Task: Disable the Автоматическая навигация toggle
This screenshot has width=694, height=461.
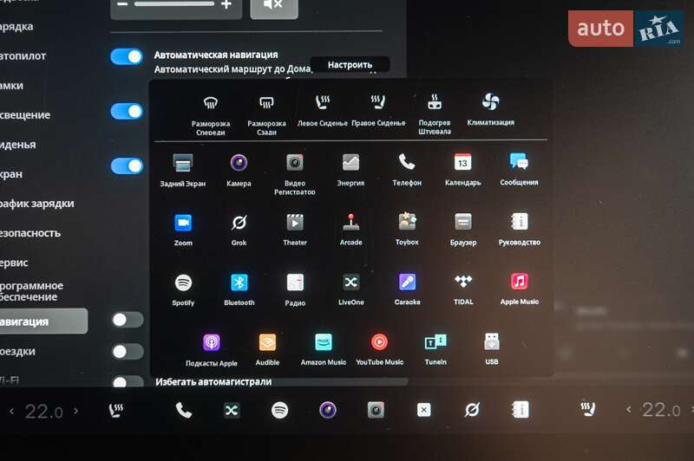Action: [x=127, y=56]
